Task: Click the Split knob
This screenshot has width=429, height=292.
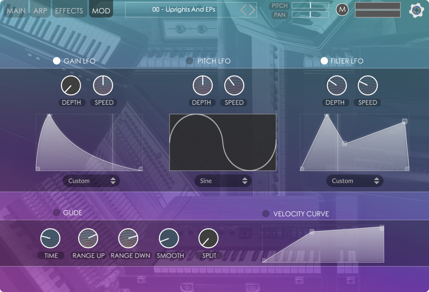Action: (208, 238)
